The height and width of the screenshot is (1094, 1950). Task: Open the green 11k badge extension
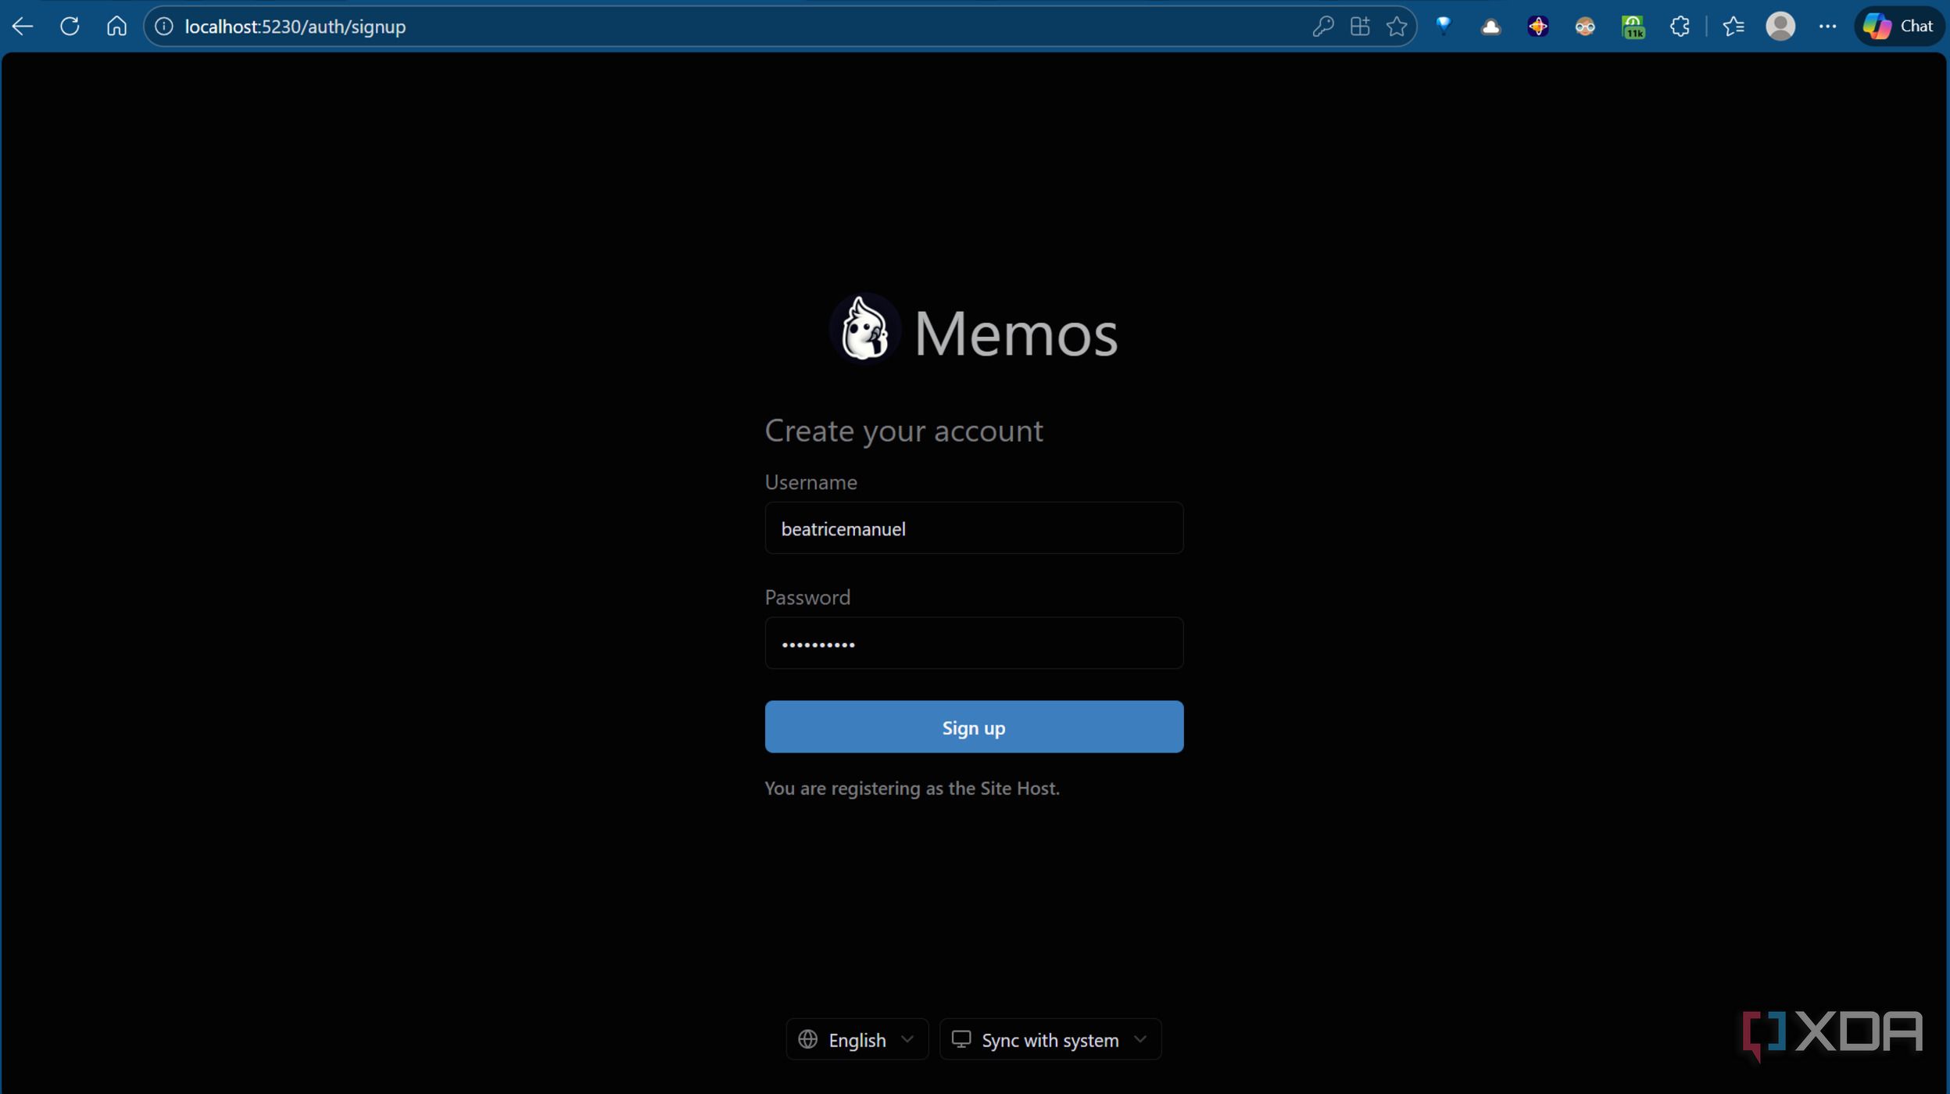[1633, 27]
